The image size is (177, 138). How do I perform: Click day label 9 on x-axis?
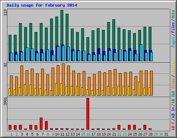[53, 134]
